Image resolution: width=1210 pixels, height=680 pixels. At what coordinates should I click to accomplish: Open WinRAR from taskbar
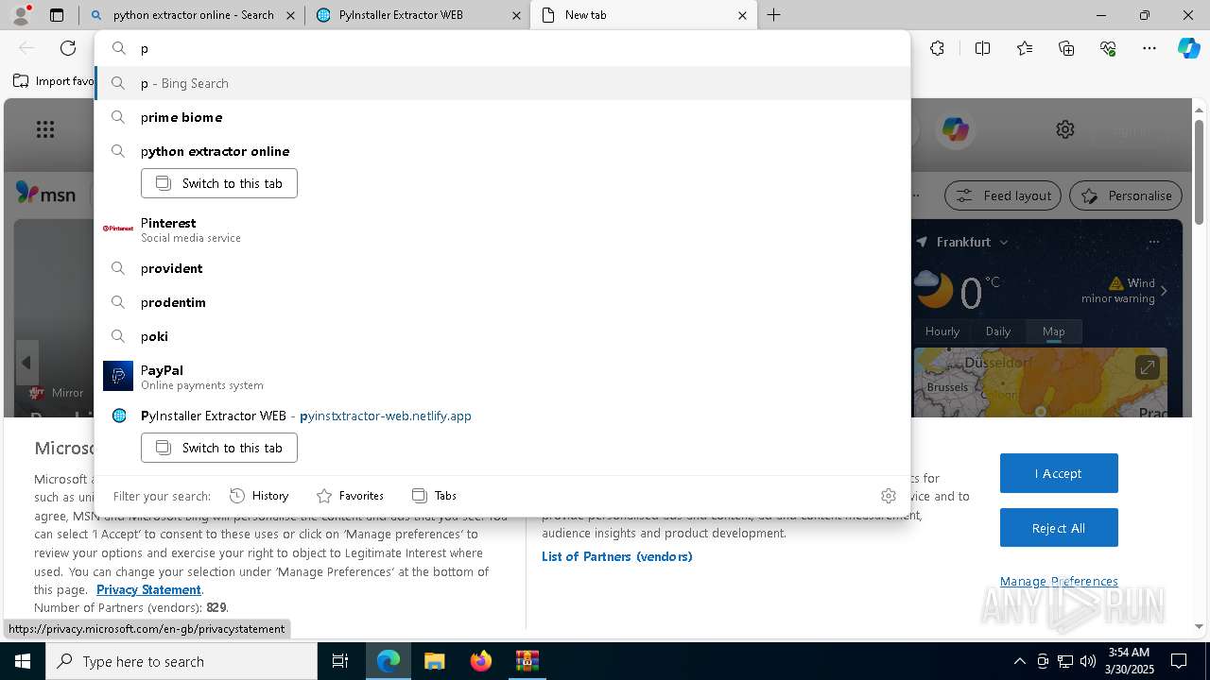point(527,661)
